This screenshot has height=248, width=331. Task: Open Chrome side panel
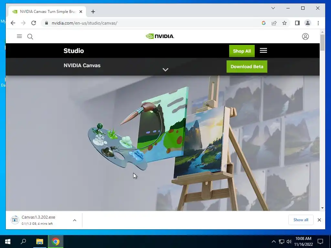[x=297, y=23]
